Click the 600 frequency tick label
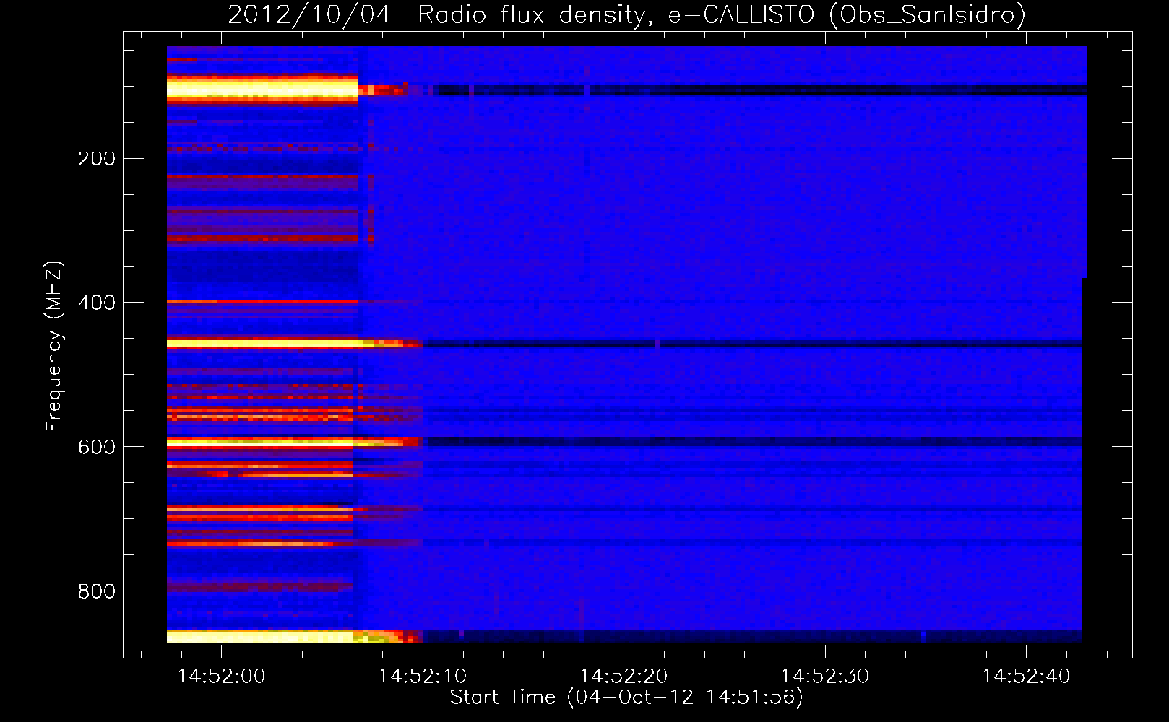 coord(97,447)
